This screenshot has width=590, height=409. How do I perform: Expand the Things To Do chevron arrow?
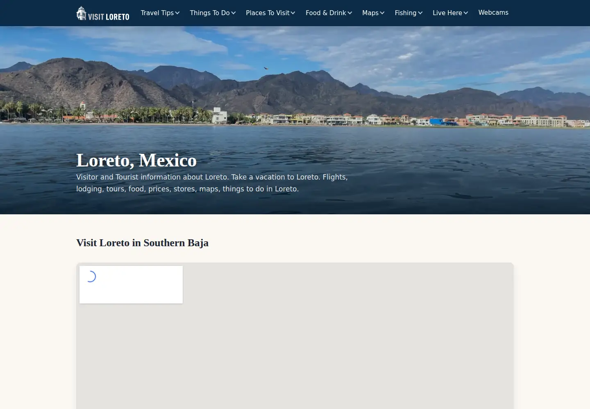point(234,13)
